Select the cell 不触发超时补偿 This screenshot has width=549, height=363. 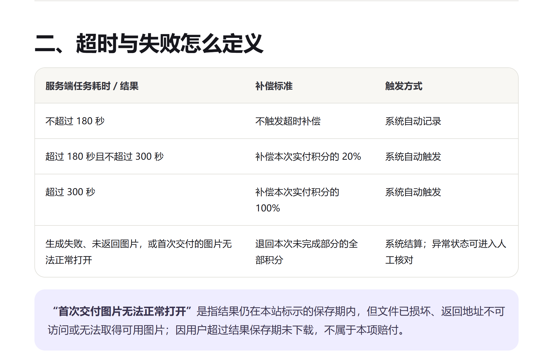288,121
